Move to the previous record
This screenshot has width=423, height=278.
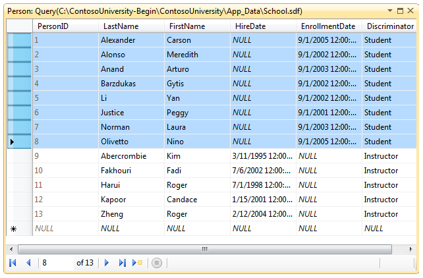[28, 263]
